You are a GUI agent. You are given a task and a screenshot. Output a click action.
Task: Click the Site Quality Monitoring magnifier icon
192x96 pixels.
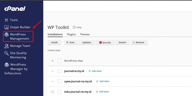(6, 53)
